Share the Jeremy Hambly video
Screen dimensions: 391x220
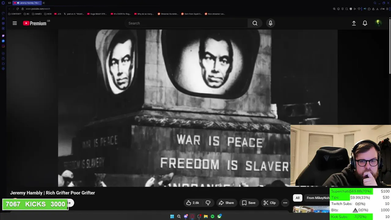(226, 203)
